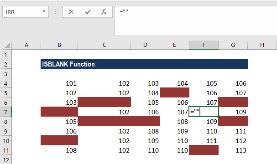Image resolution: width=277 pixels, height=164 pixels.
Task: Select cell G7 containing 109
Action: [233, 112]
